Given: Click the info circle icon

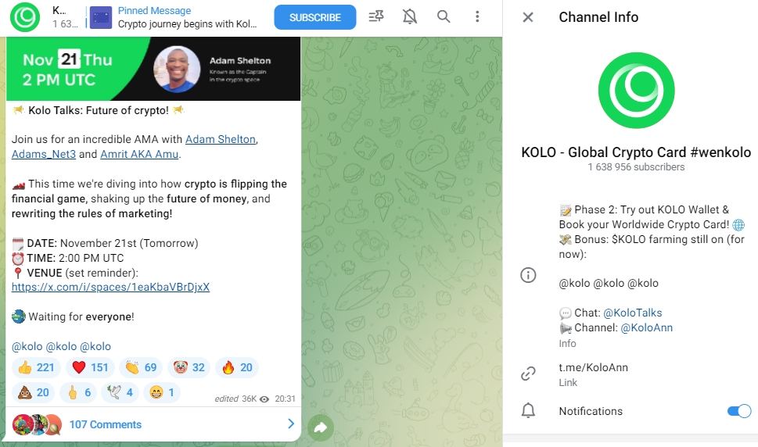Looking at the screenshot, I should pos(528,275).
